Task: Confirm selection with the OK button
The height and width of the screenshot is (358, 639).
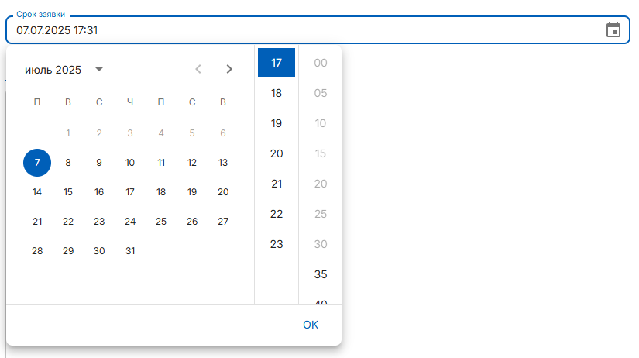Action: 311,325
